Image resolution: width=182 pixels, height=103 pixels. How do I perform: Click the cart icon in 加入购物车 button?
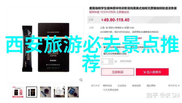tap(144, 72)
